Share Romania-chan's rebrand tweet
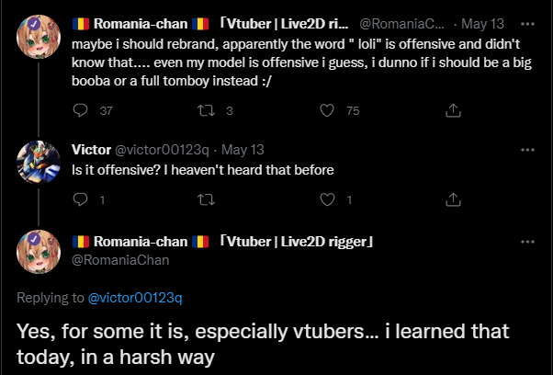Screen dimensions: 553x375 pos(452,111)
